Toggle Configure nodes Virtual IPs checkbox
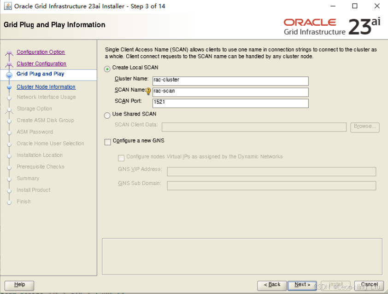 [x=121, y=158]
